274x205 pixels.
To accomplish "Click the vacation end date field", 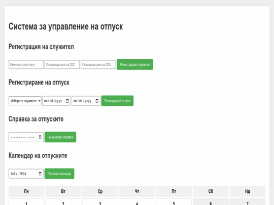I will (x=86, y=101).
